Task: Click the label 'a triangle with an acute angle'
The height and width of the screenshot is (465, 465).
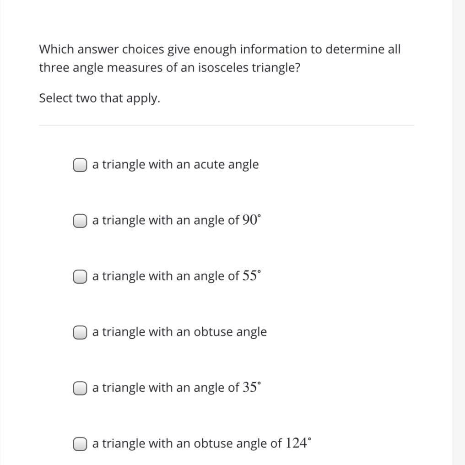Action: coord(175,165)
